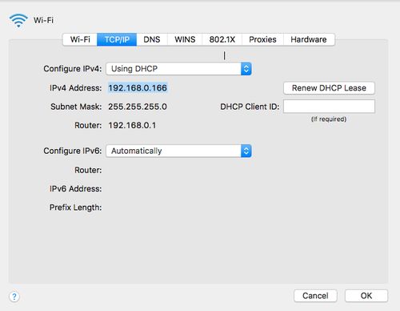400x311 pixels.
Task: Open the help question mark button
Action: click(14, 297)
